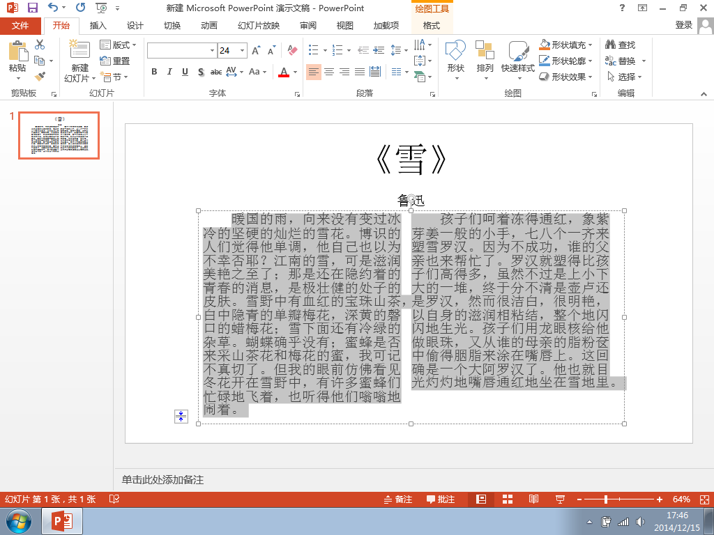Increase font size
714x535 pixels.
[257, 50]
